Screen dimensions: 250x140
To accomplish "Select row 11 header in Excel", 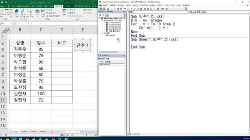I will 3,100.
